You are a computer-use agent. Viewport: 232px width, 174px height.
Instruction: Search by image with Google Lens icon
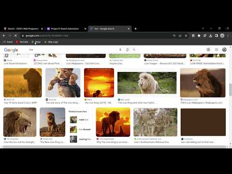pos(128,50)
